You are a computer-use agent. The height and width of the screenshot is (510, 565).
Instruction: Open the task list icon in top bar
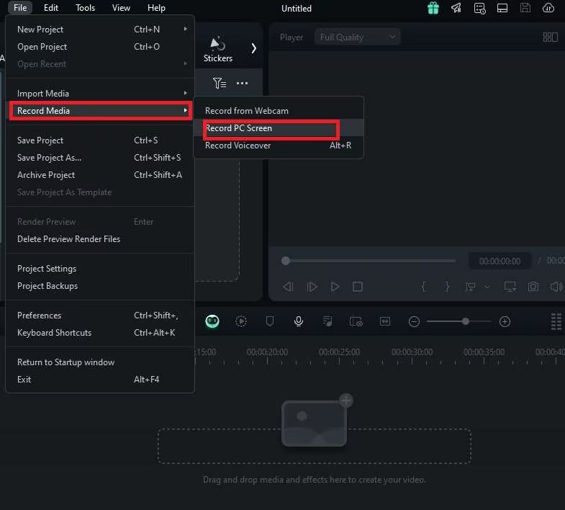pos(479,8)
